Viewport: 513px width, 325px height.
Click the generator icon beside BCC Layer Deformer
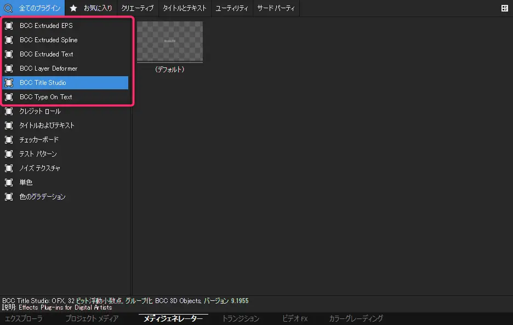[x=9, y=69]
